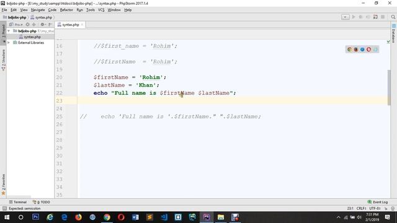Screen dimensions: 397x223
Task: Open the VCS menu
Action: pos(101,10)
